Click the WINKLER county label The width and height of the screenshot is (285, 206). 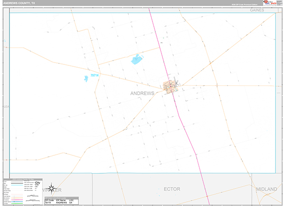pyautogui.click(x=52, y=190)
